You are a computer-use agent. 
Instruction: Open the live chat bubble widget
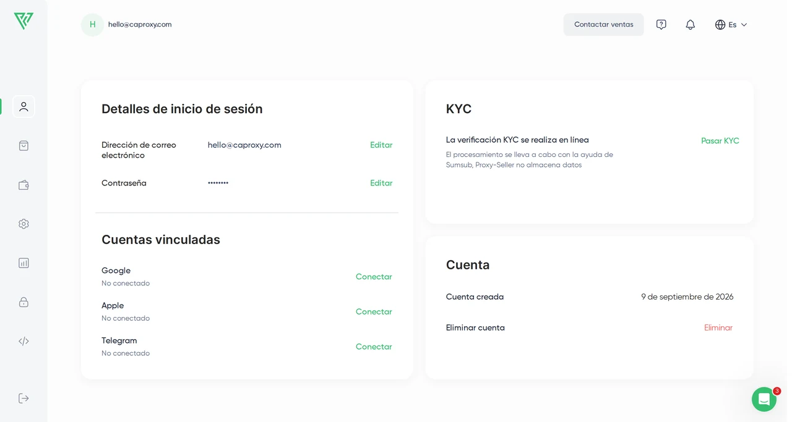pyautogui.click(x=764, y=399)
